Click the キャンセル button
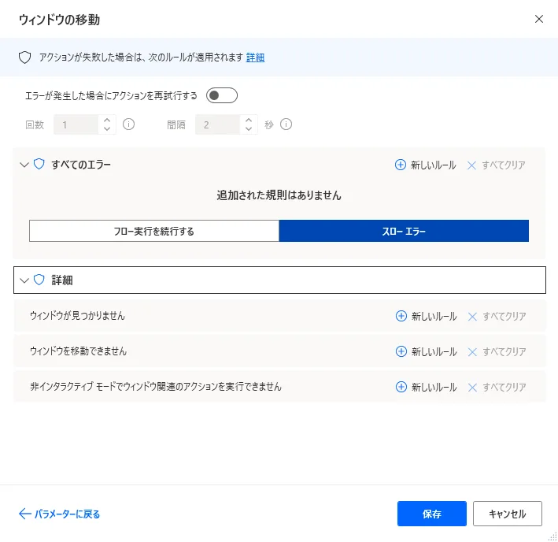 coord(507,514)
